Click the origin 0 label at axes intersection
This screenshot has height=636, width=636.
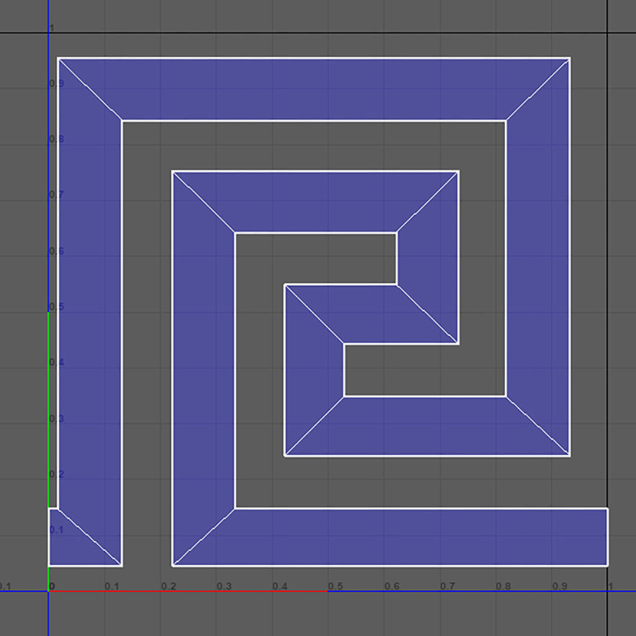coord(52,586)
